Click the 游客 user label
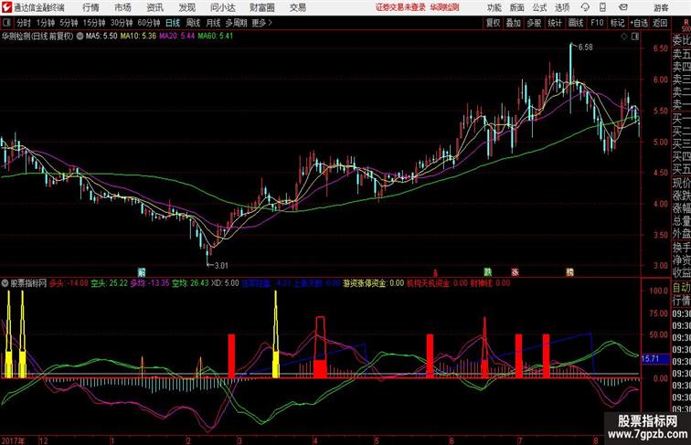This screenshot has width=691, height=445. click(x=661, y=7)
